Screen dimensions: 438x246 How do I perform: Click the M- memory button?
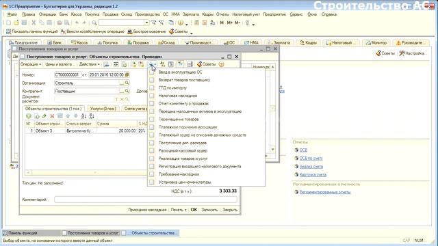[x=237, y=23]
